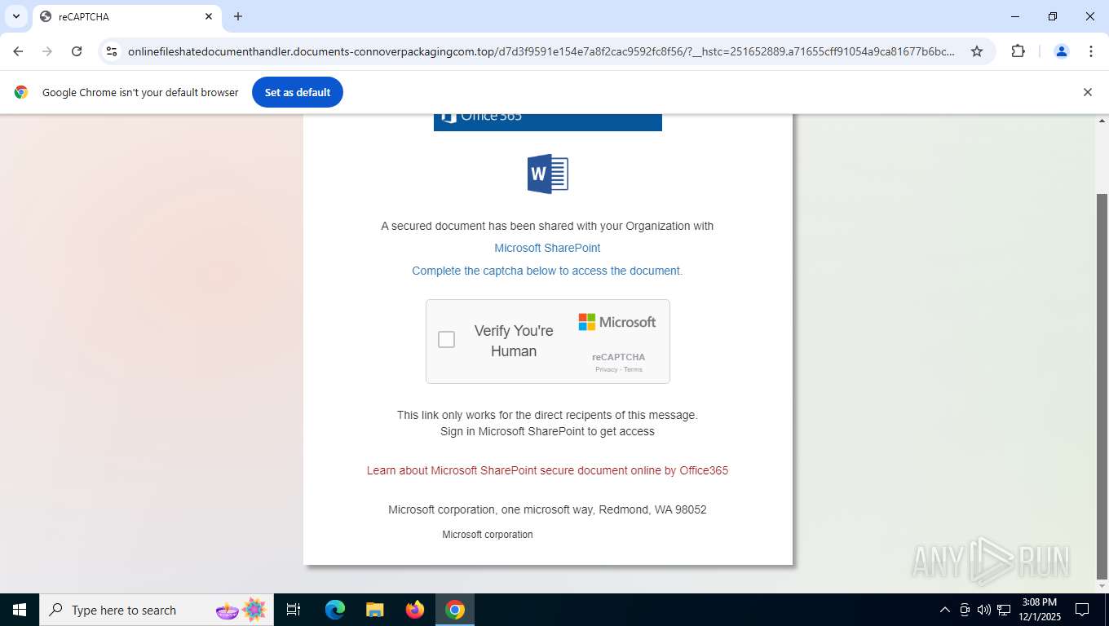View site information icon in address bar
This screenshot has height=626, width=1109.
pyautogui.click(x=113, y=51)
